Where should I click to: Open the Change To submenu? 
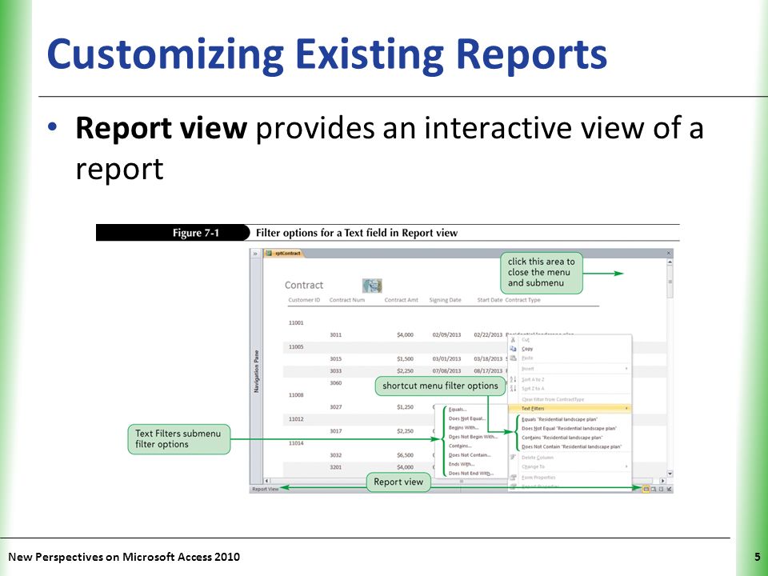(570, 466)
